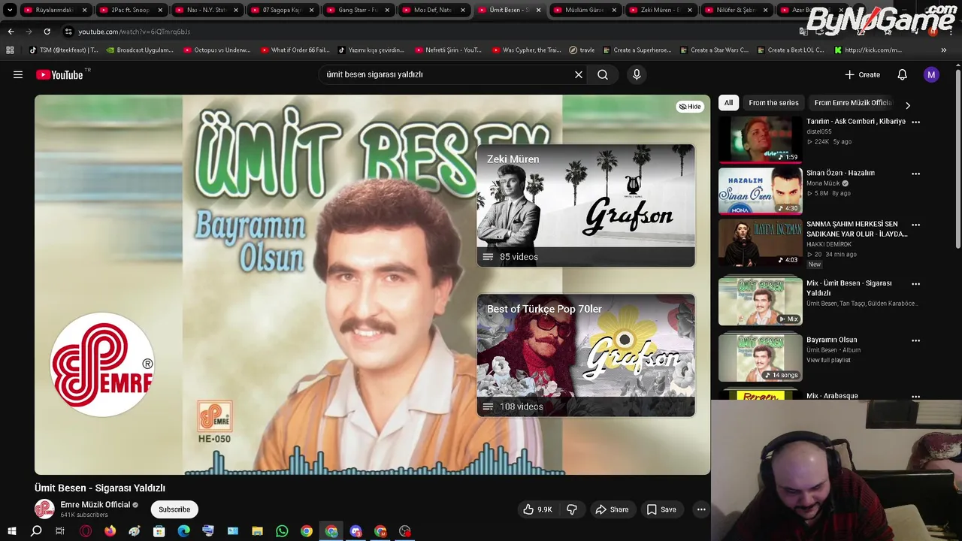Reload the page with the refresh icon
This screenshot has height=541, width=962.
point(47,32)
